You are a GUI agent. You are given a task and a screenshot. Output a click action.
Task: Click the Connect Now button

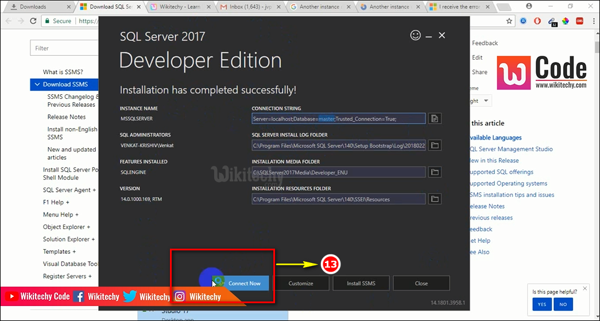244,283
